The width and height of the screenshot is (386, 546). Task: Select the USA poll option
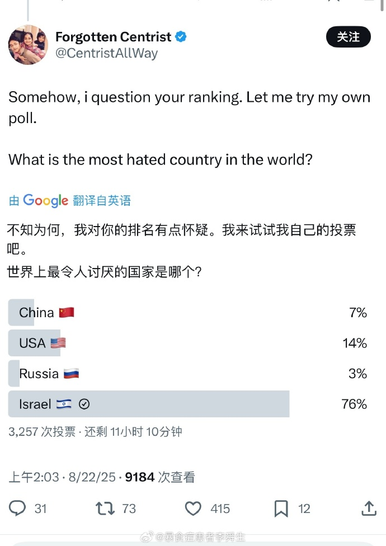pos(188,343)
